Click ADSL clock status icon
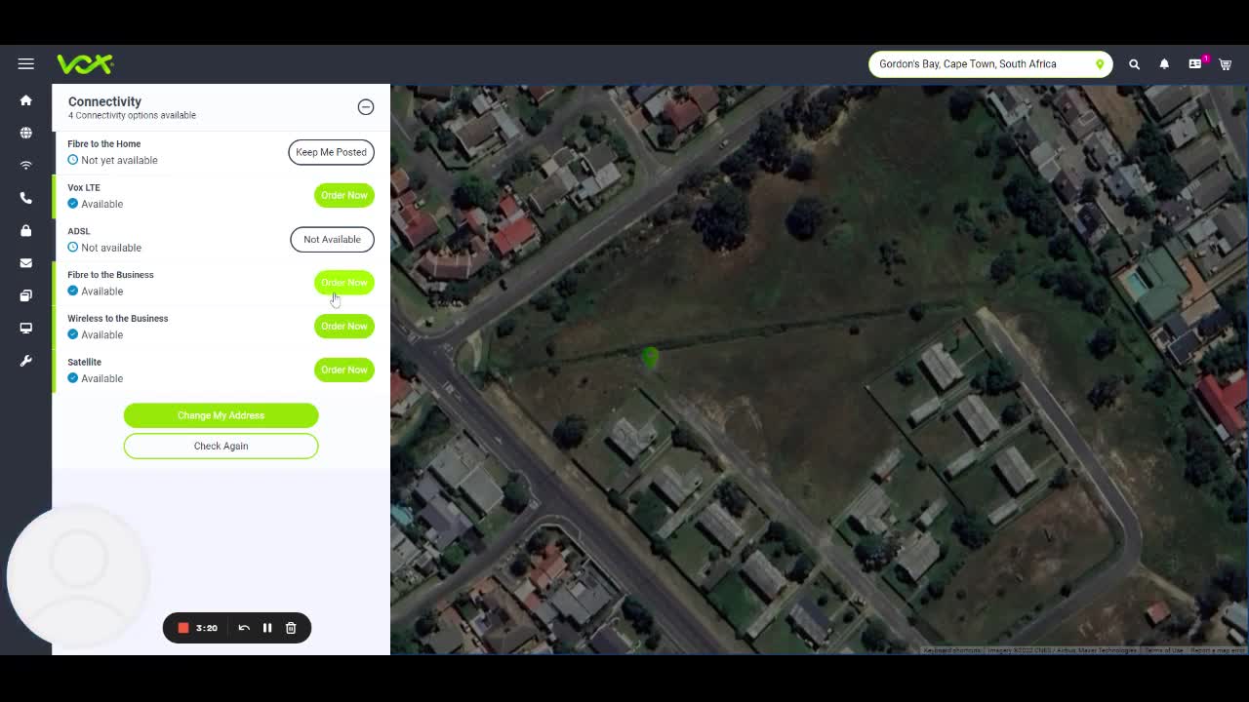Viewport: 1249px width, 702px height. point(73,248)
